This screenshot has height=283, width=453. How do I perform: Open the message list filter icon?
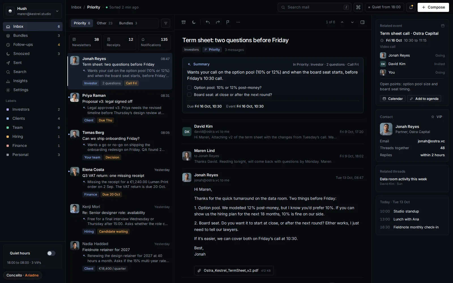tap(166, 23)
